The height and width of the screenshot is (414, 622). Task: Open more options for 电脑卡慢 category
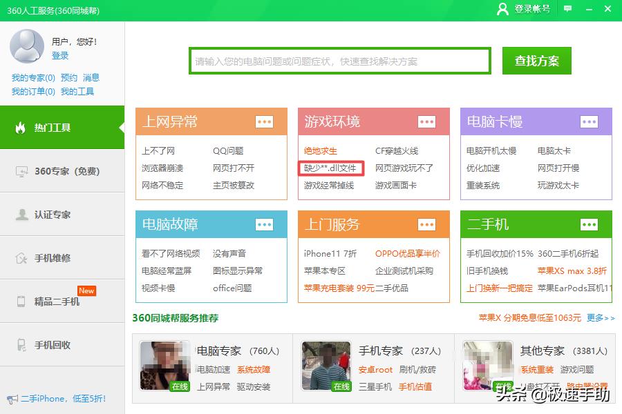click(589, 121)
